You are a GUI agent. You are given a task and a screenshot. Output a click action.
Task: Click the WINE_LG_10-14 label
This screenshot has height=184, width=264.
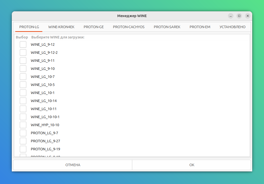coord(44,101)
